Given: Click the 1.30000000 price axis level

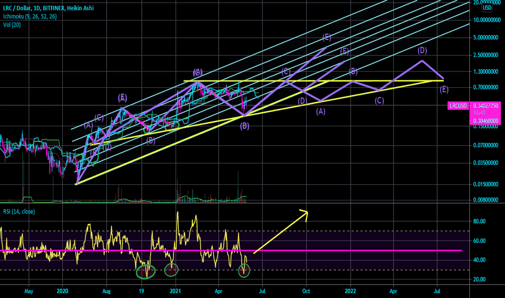Looking at the screenshot, I should click(485, 72).
